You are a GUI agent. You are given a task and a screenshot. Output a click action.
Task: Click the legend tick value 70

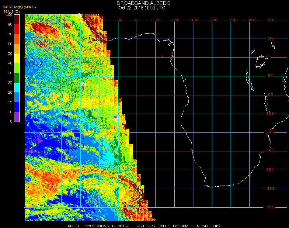click(10, 34)
